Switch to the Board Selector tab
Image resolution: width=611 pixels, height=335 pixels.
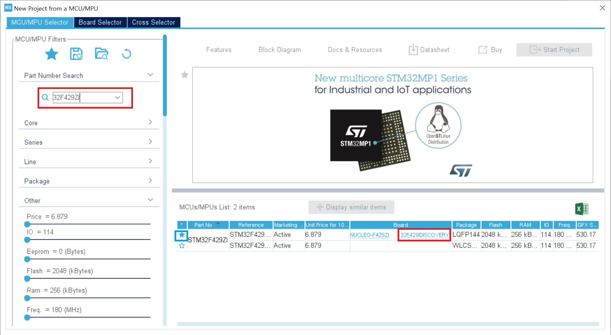(x=100, y=22)
